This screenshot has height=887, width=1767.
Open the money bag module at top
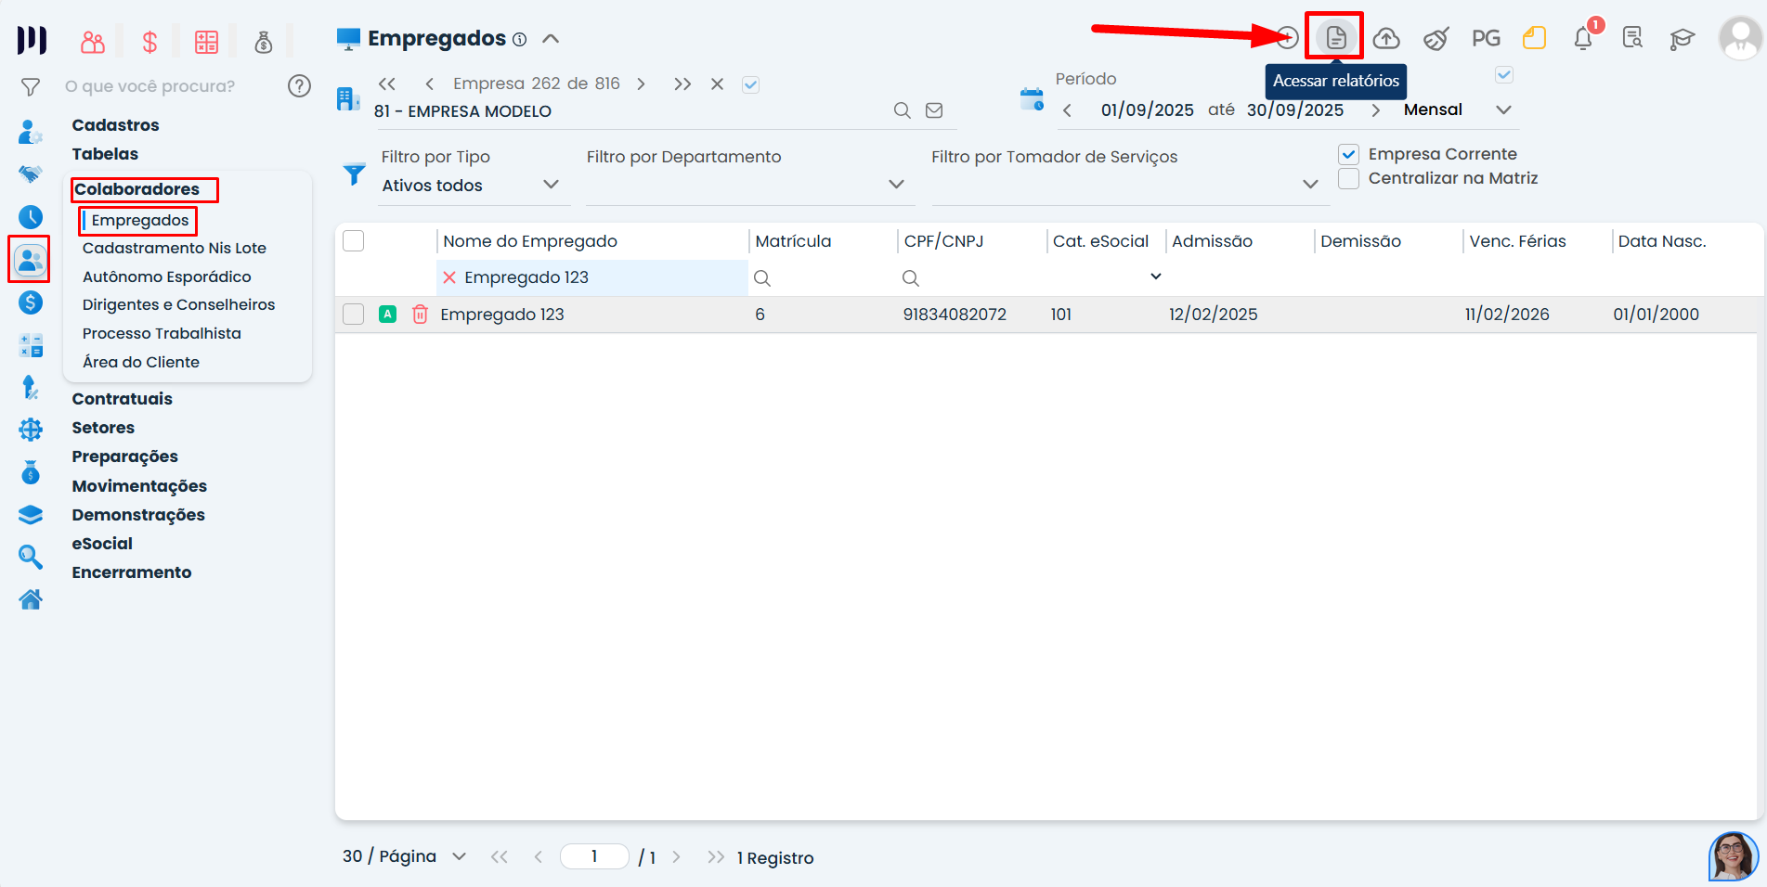tap(264, 42)
